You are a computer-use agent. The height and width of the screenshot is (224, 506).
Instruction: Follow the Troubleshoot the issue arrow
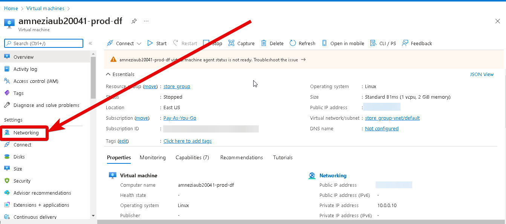(303, 59)
